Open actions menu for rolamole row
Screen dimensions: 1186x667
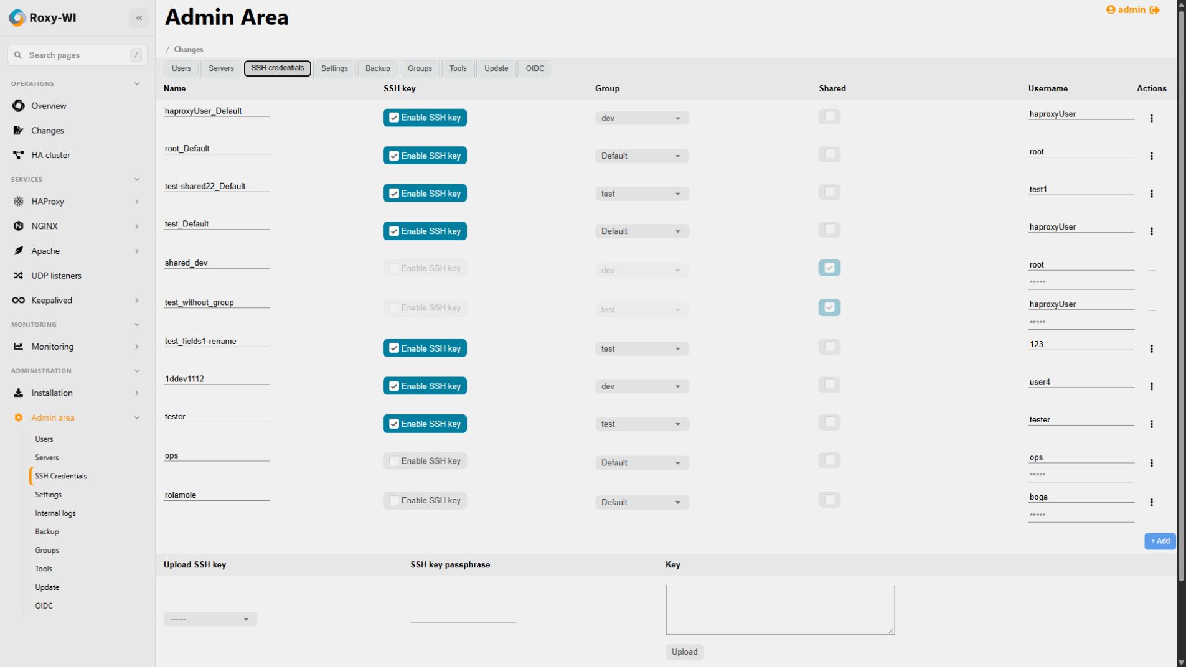[x=1151, y=503]
